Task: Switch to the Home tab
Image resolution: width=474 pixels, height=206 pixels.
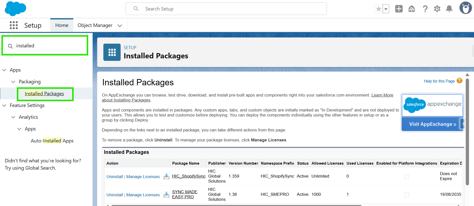Action: 62,25
